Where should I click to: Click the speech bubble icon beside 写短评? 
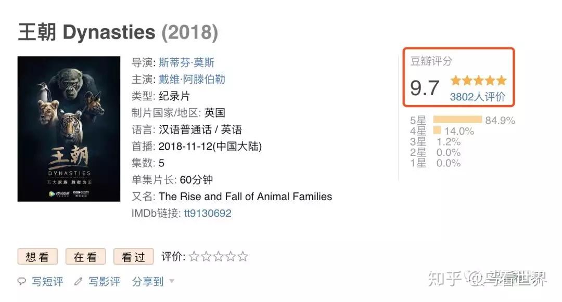pos(22,281)
